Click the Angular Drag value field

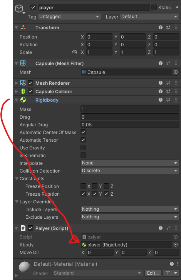(x=130, y=125)
